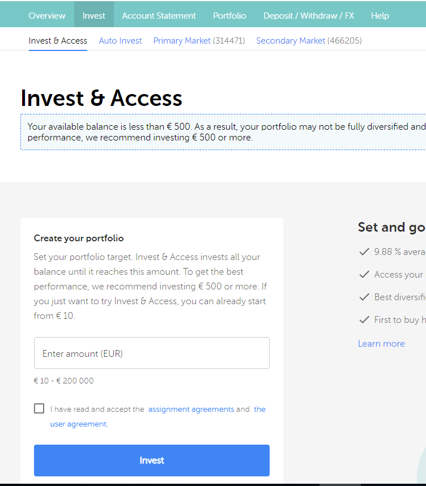The width and height of the screenshot is (426, 486).
Task: Open the Overview menu item
Action: coord(47,15)
